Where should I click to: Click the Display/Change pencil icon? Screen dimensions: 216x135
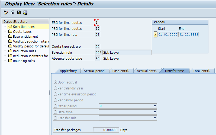click(x=6, y=12)
